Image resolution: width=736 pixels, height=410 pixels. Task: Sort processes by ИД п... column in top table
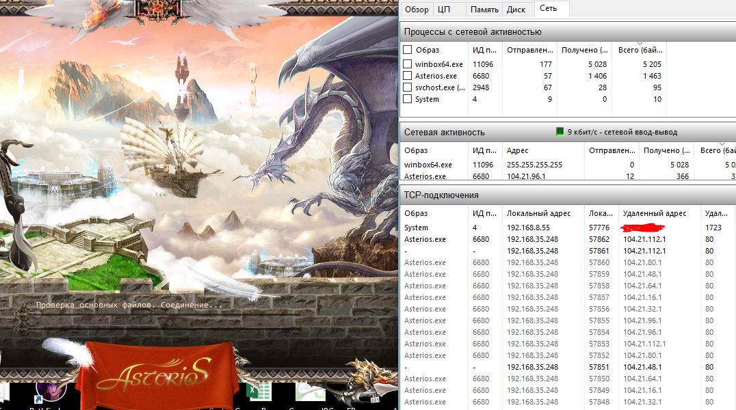point(485,50)
